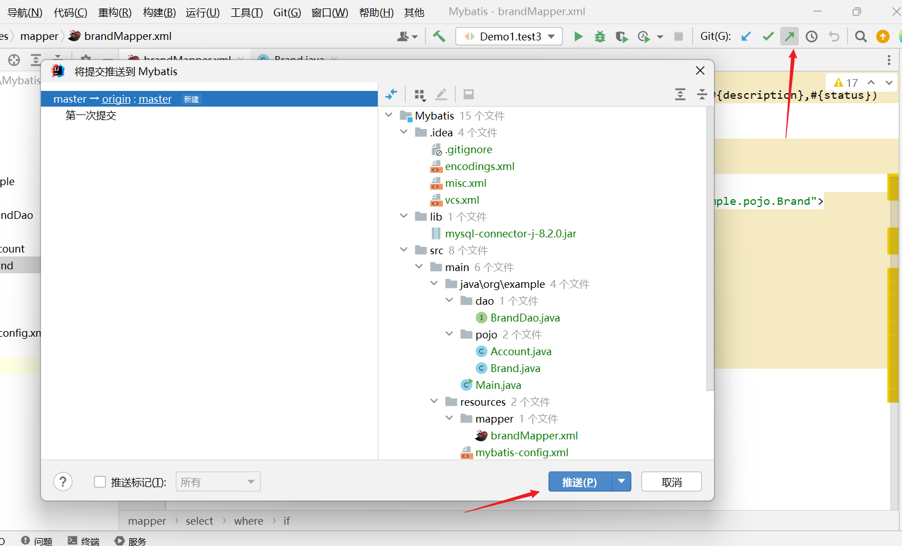
Task: Click the 取消 cancel button
Action: pyautogui.click(x=671, y=482)
